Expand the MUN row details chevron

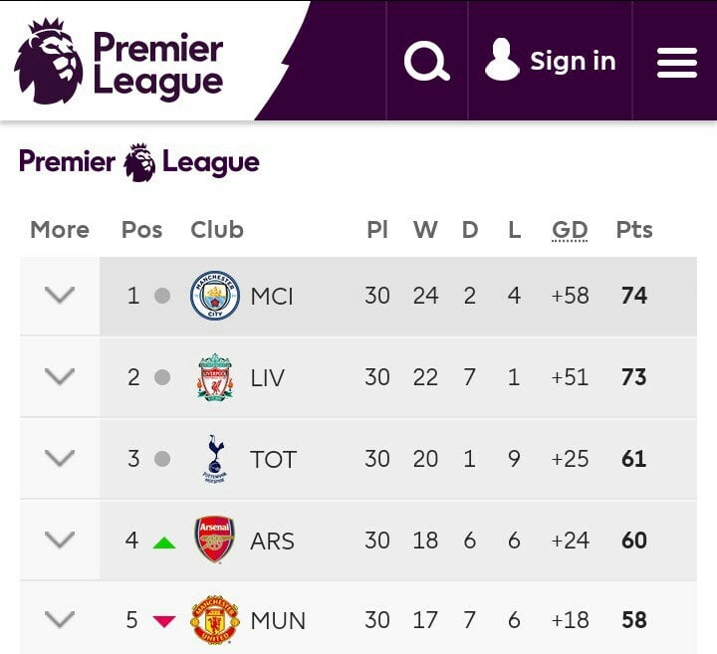60,620
